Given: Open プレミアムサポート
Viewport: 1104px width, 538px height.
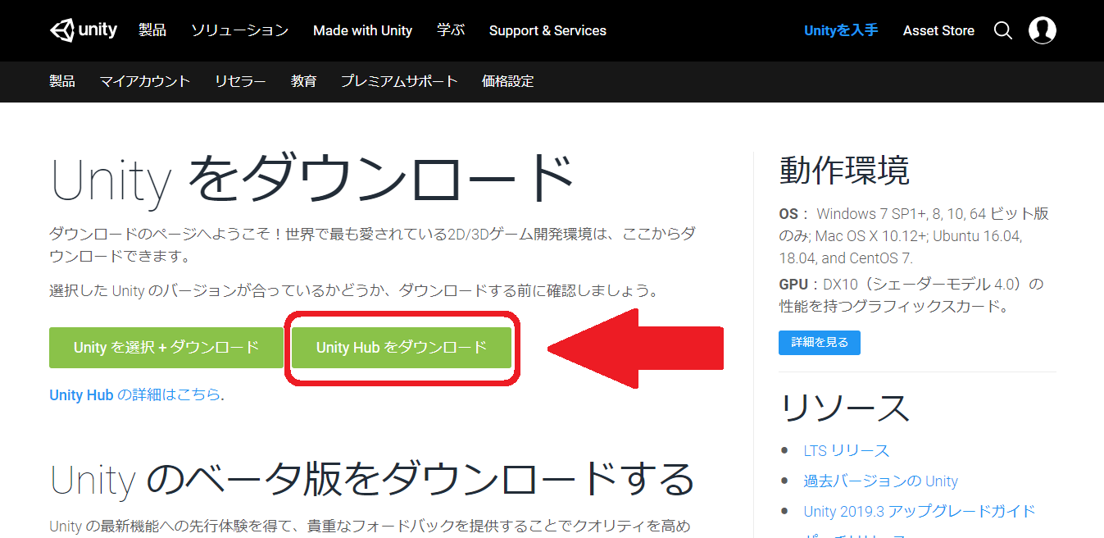Looking at the screenshot, I should [398, 81].
